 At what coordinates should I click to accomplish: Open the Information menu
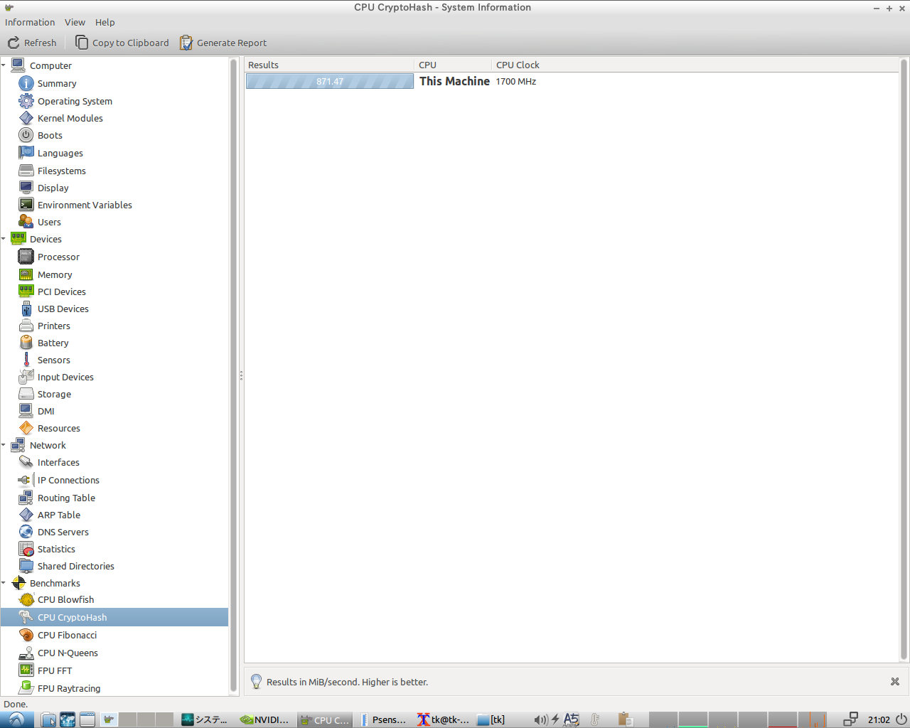(30, 22)
